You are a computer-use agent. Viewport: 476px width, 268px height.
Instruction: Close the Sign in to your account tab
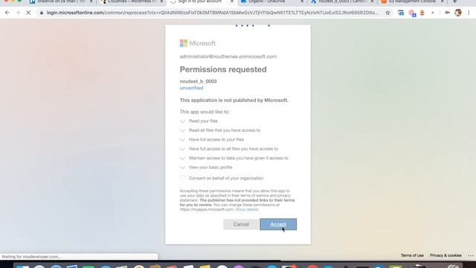(x=232, y=1)
